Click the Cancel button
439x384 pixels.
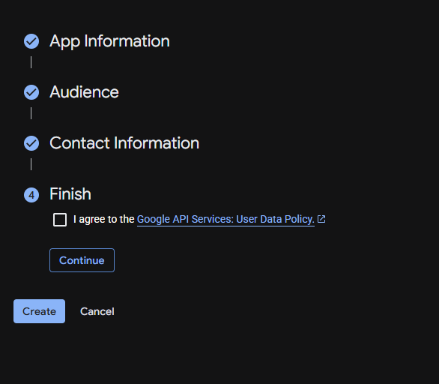point(97,311)
